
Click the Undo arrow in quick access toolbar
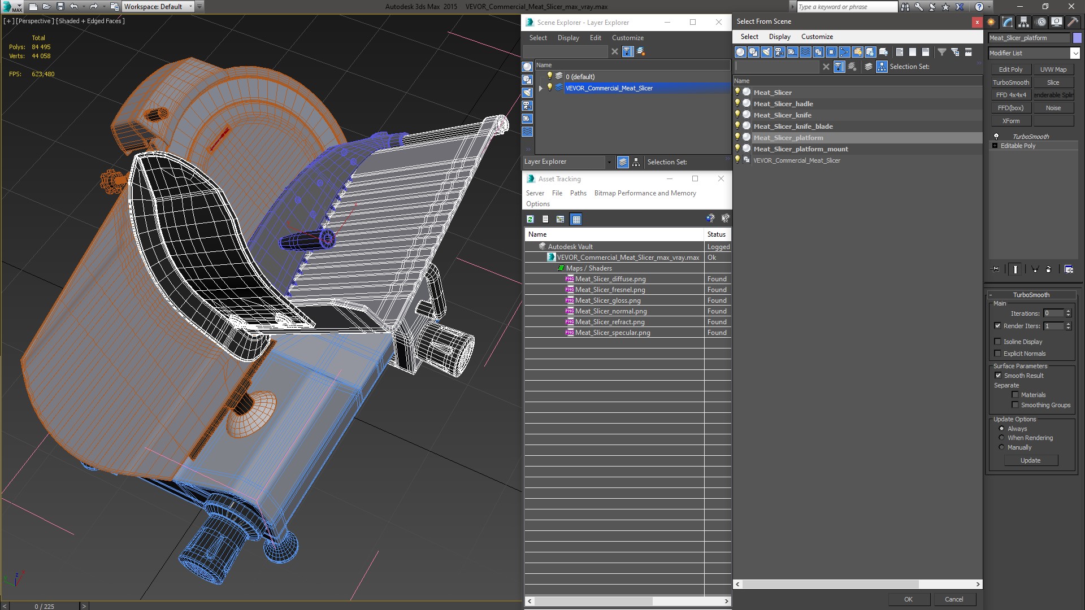[74, 7]
